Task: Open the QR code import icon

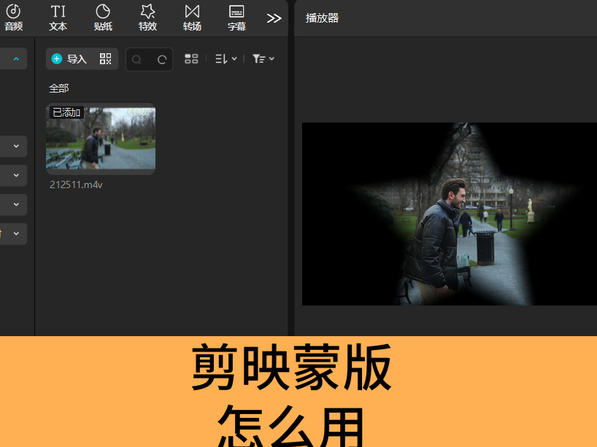Action: tap(106, 59)
